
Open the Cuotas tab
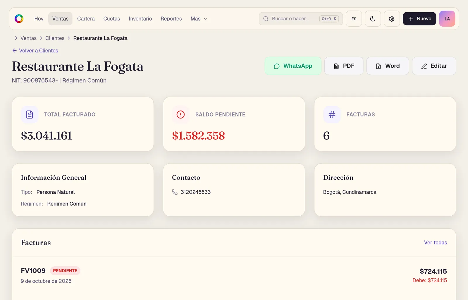111,19
